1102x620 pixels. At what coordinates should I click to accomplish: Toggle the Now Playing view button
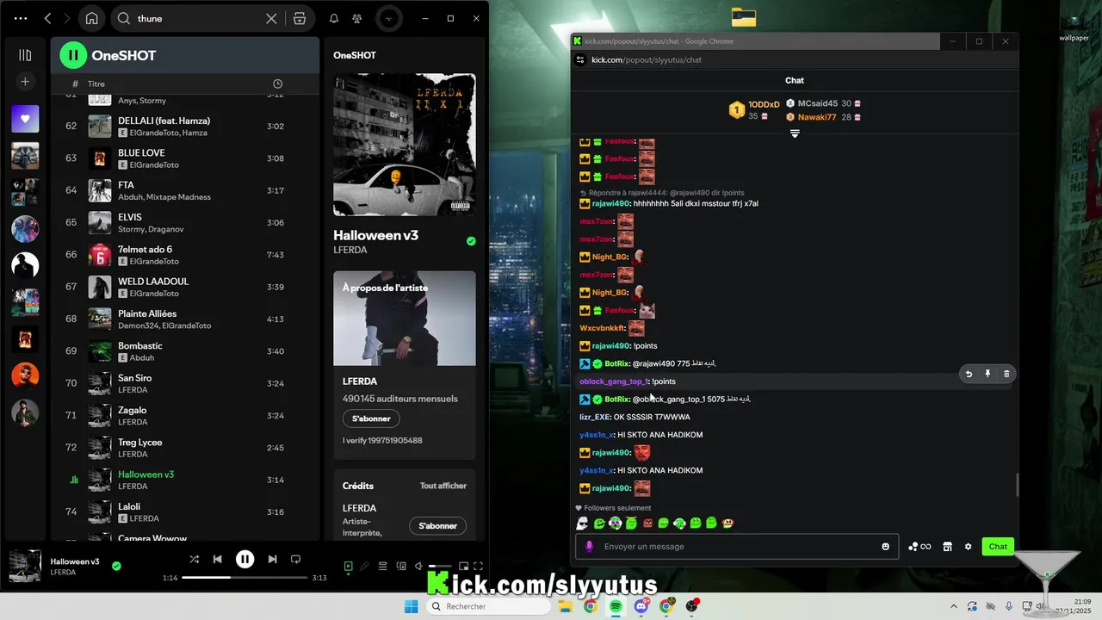point(348,566)
